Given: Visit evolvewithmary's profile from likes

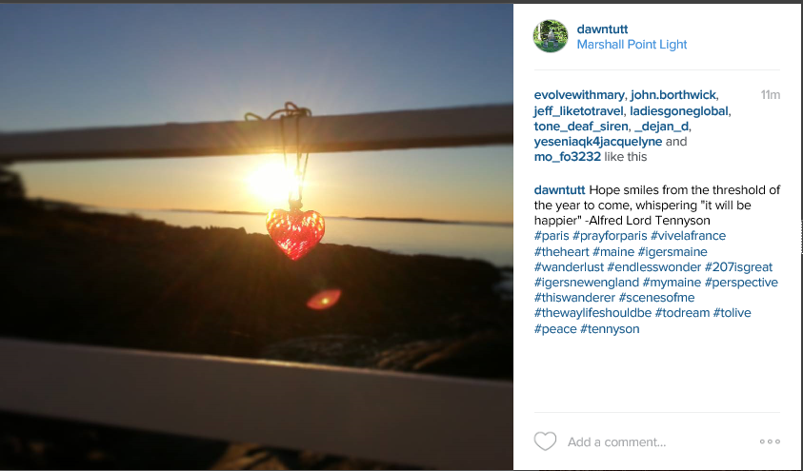Looking at the screenshot, I should point(579,95).
